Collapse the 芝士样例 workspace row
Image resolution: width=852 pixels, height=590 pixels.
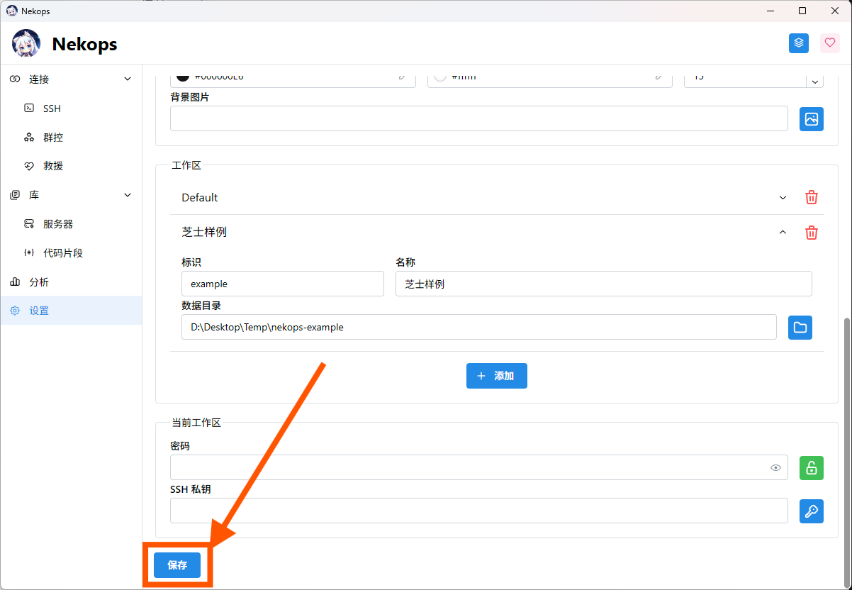[783, 233]
